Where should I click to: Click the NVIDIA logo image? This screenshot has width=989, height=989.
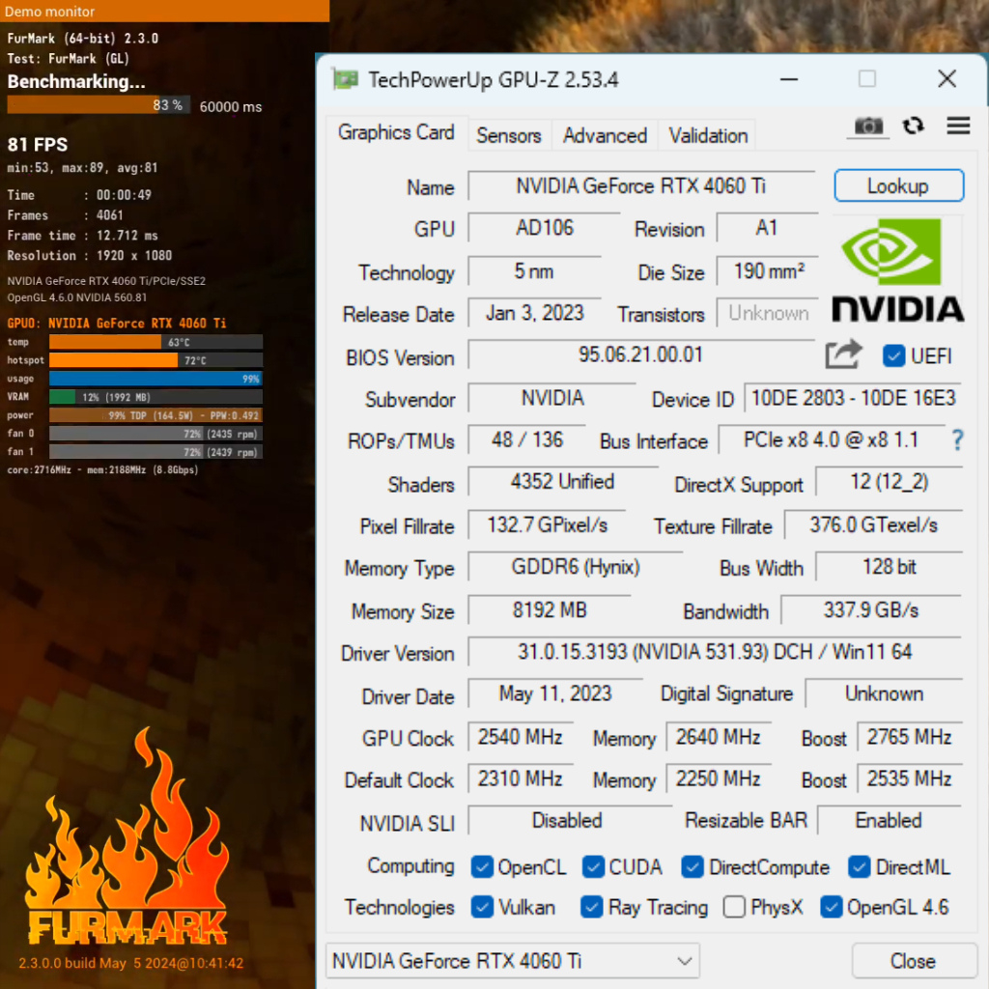[x=897, y=270]
